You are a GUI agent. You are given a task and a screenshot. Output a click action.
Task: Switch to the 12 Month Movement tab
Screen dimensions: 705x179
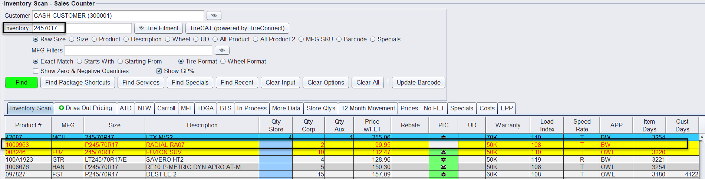click(368, 108)
